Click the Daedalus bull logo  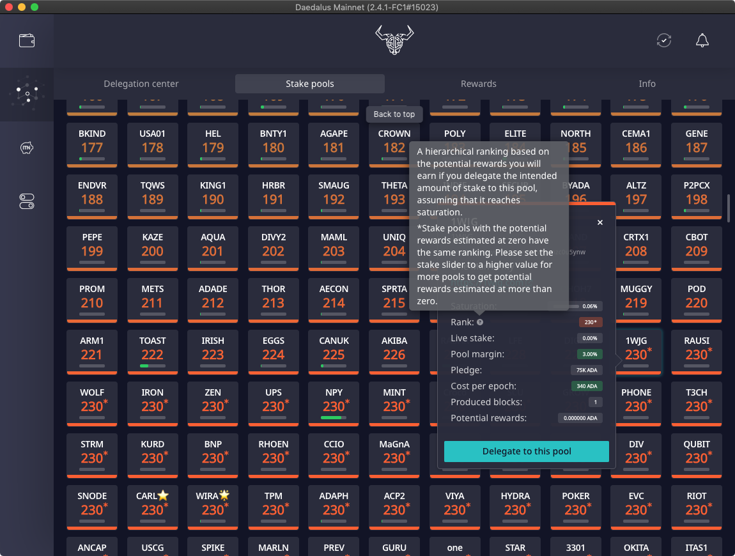pyautogui.click(x=394, y=40)
